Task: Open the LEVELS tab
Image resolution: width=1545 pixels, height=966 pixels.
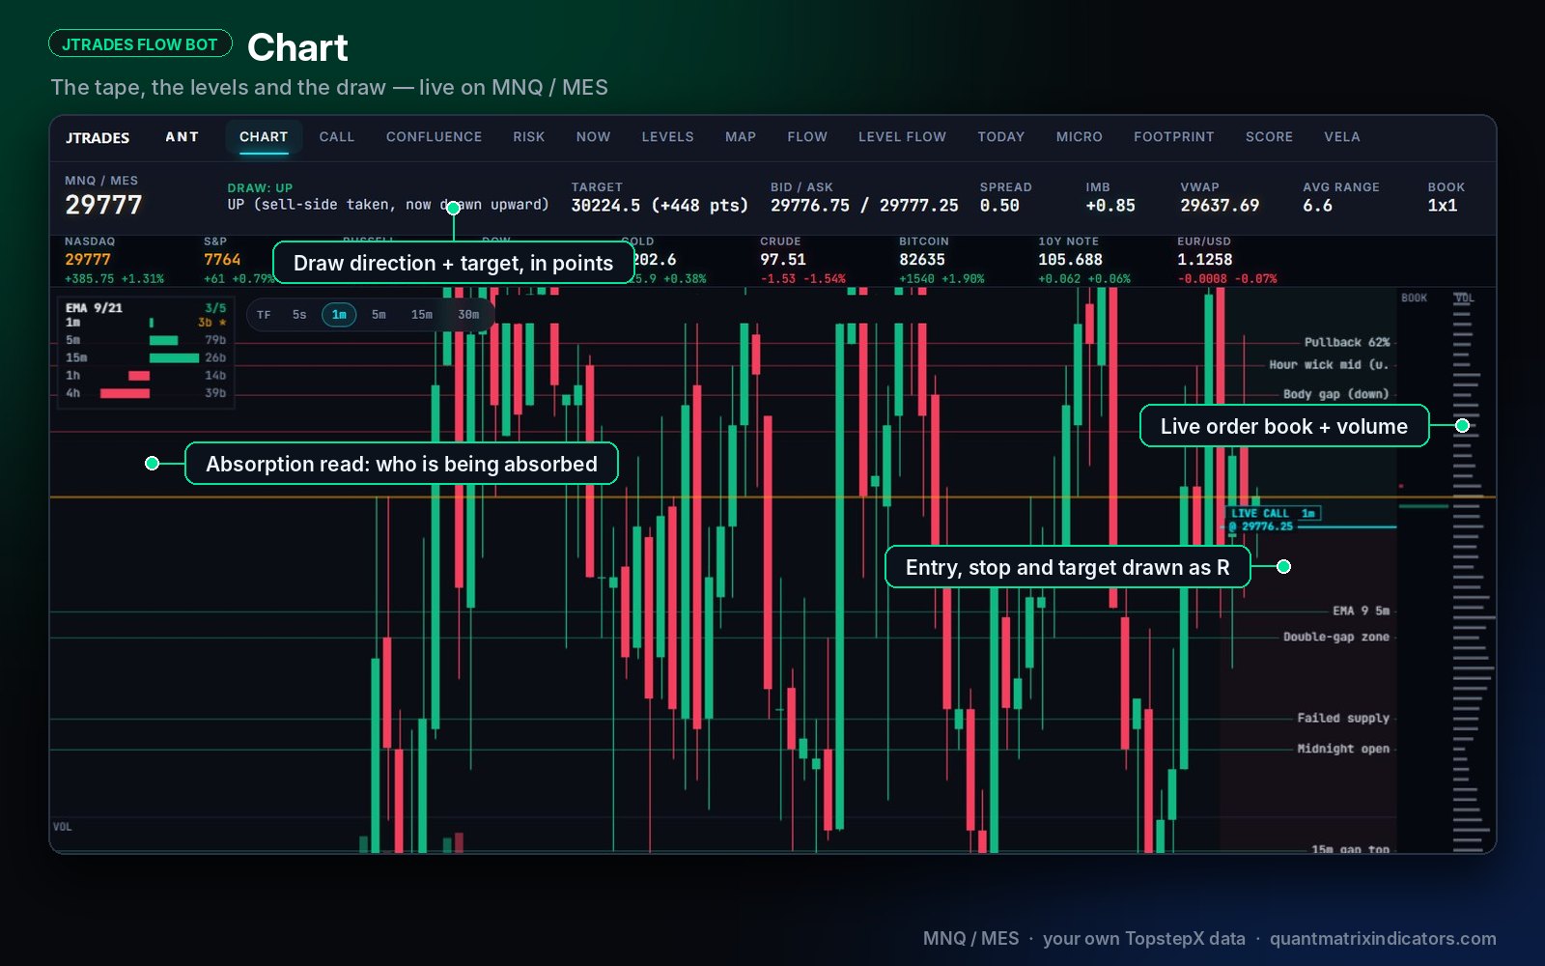Action: [x=668, y=137]
